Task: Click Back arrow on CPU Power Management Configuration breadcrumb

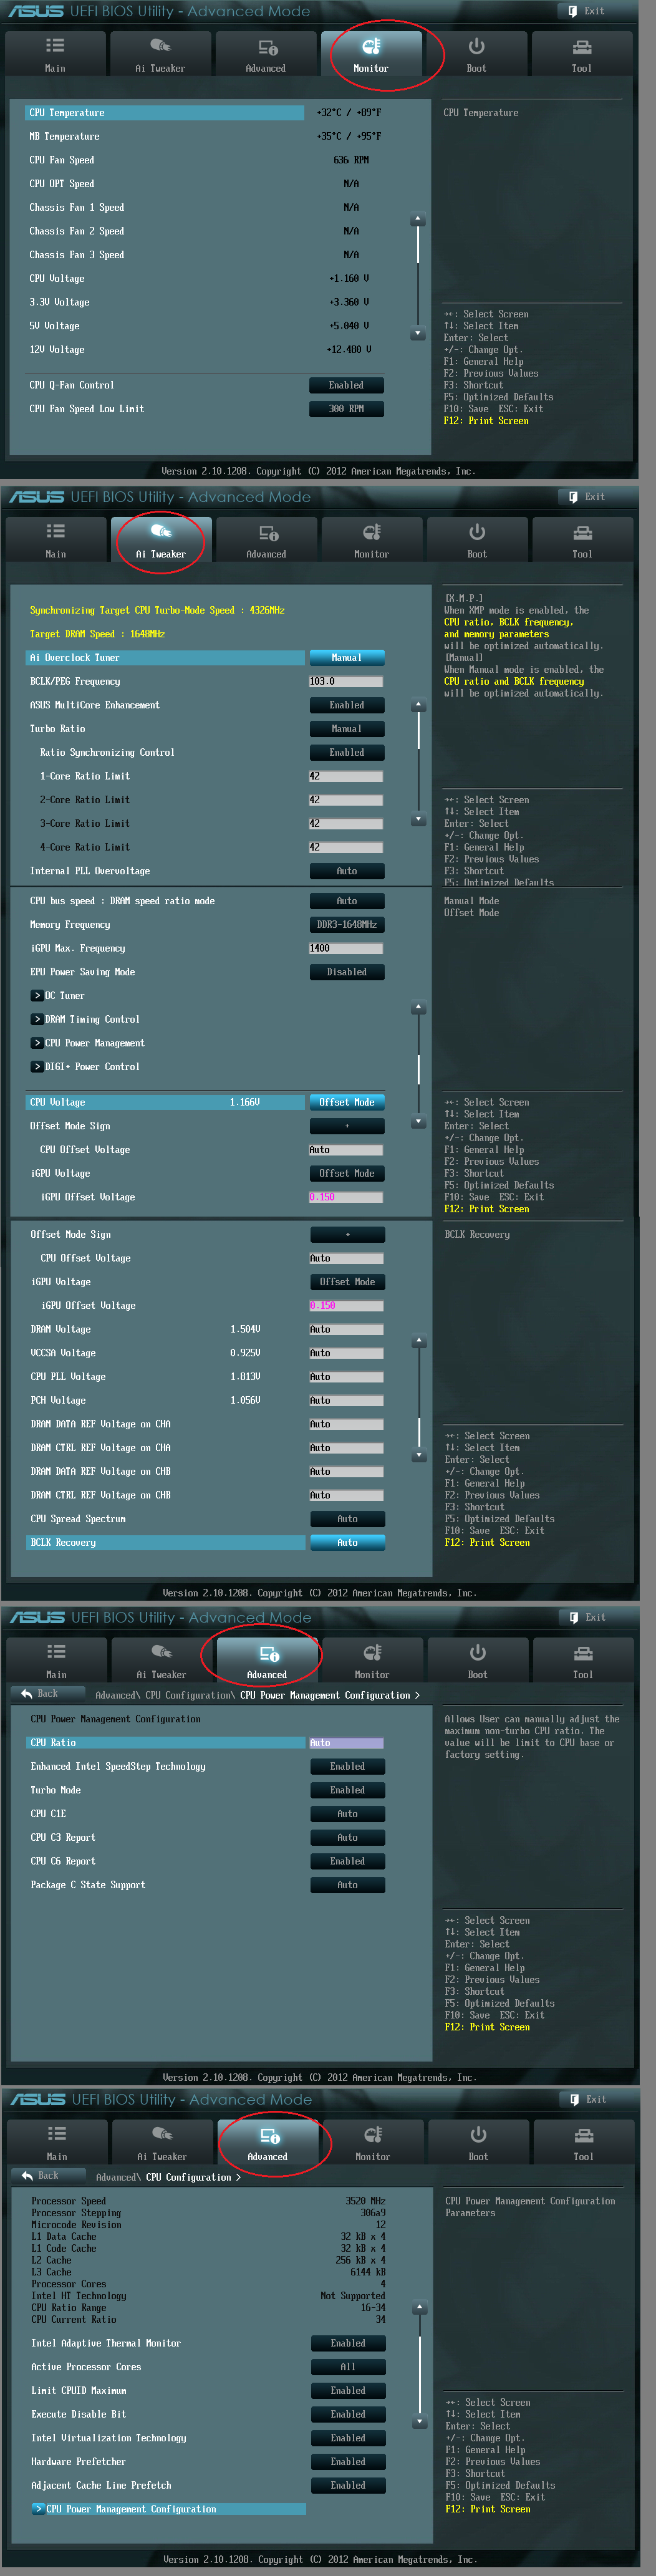Action: click(x=27, y=1693)
